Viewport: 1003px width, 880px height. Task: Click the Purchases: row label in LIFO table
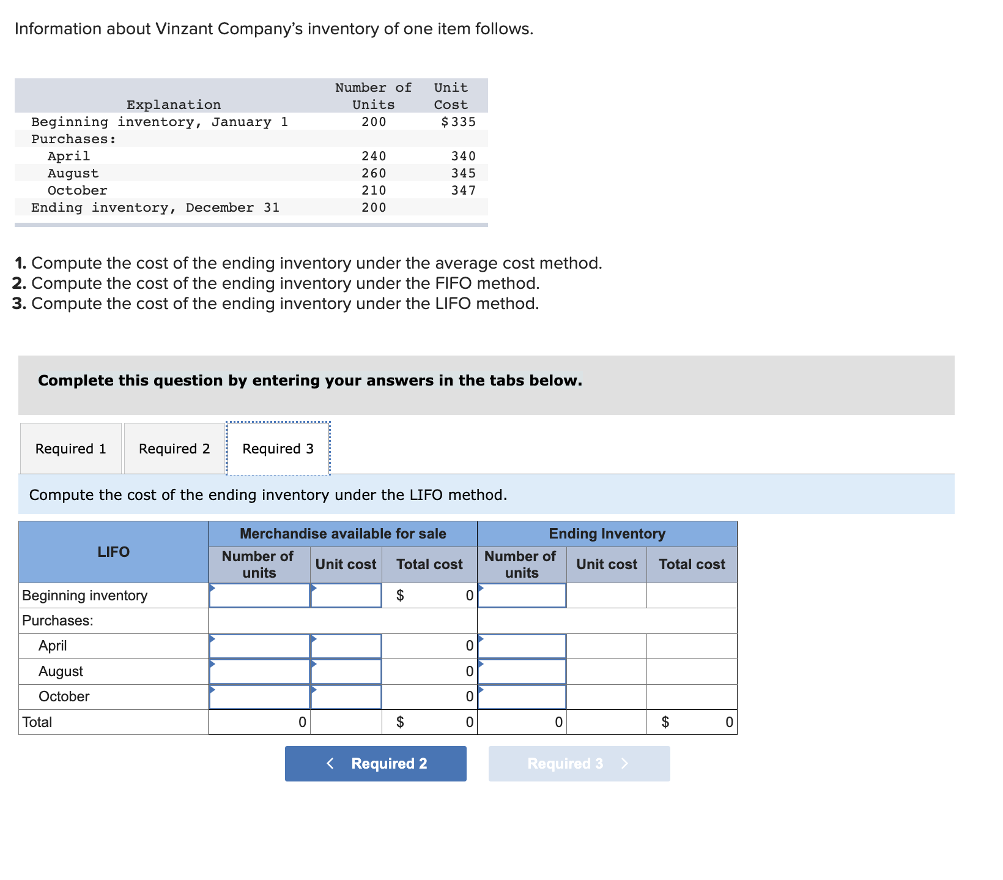(x=58, y=621)
